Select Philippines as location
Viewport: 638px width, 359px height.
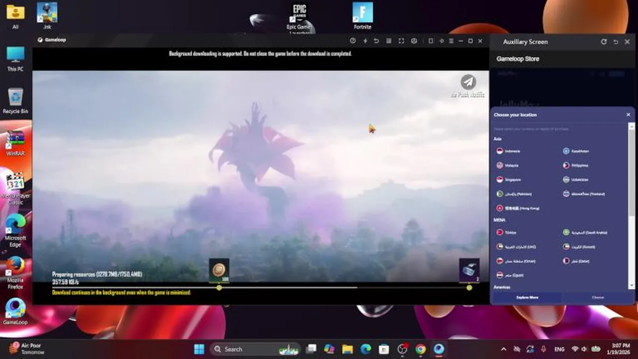[576, 165]
